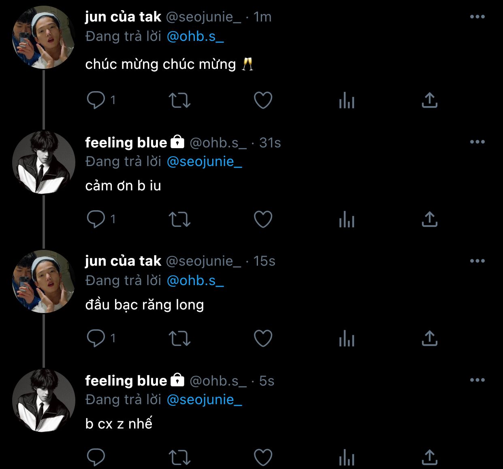The height and width of the screenshot is (469, 503).
Task: Open more options for the 5s tweet
Action: pos(477,380)
